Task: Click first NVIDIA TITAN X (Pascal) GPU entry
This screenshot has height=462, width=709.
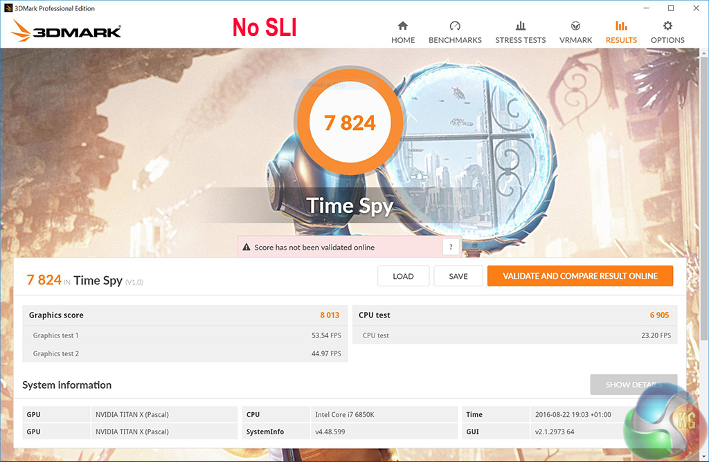Action: pyautogui.click(x=132, y=414)
